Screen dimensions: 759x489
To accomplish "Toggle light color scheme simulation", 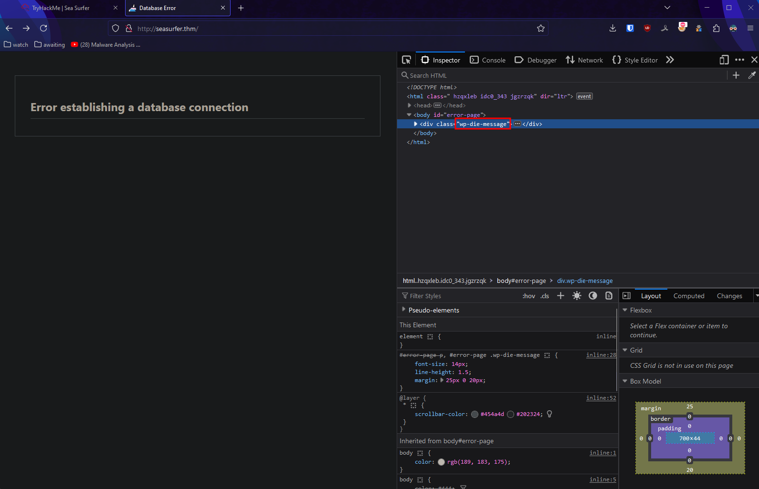I will point(577,296).
